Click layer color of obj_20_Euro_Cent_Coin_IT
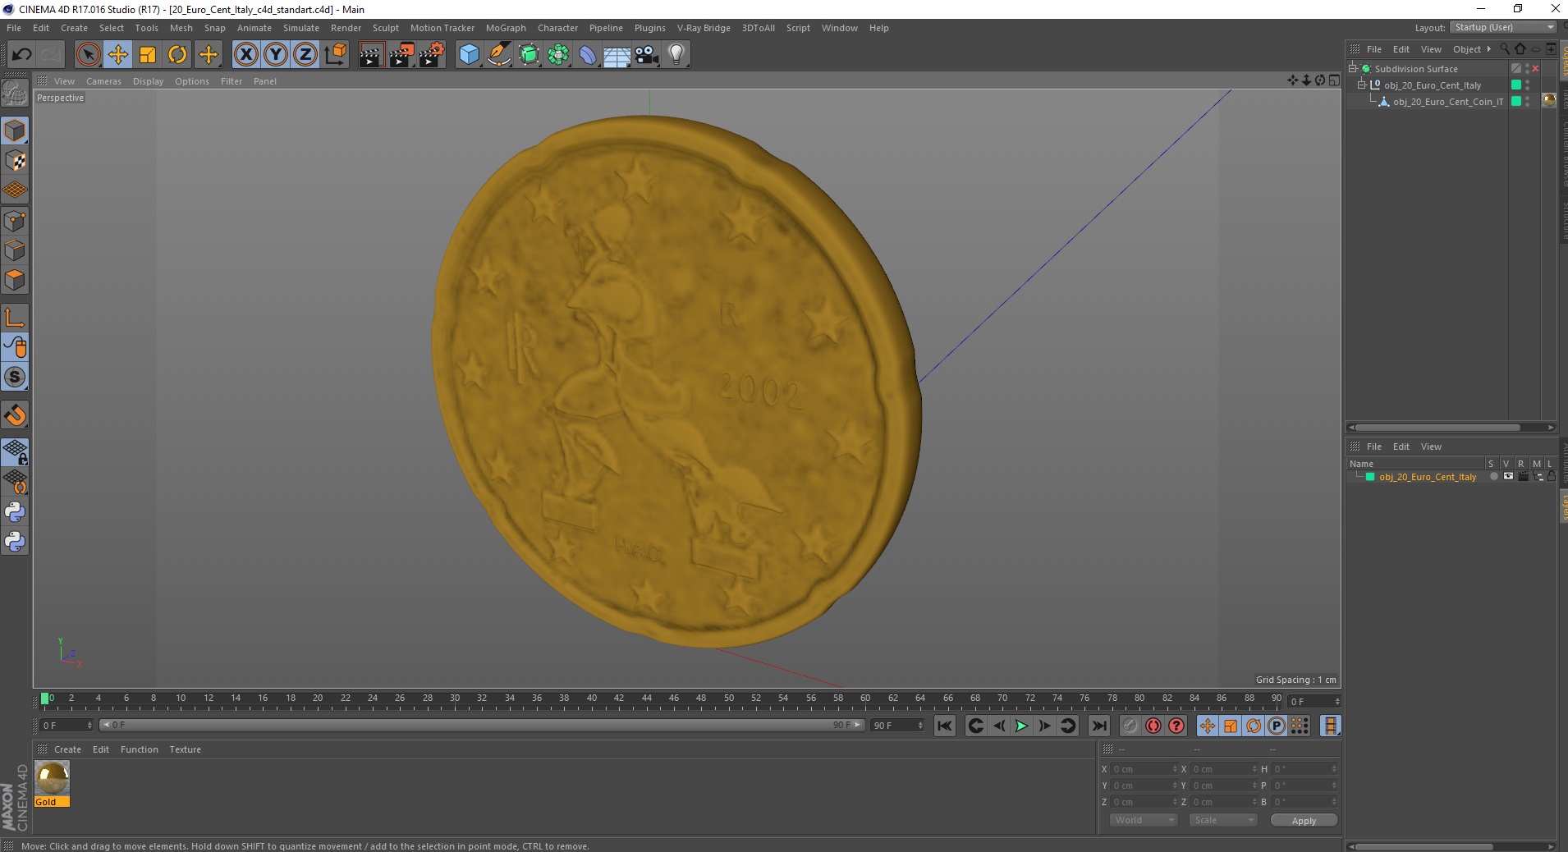1568x852 pixels. (x=1516, y=102)
